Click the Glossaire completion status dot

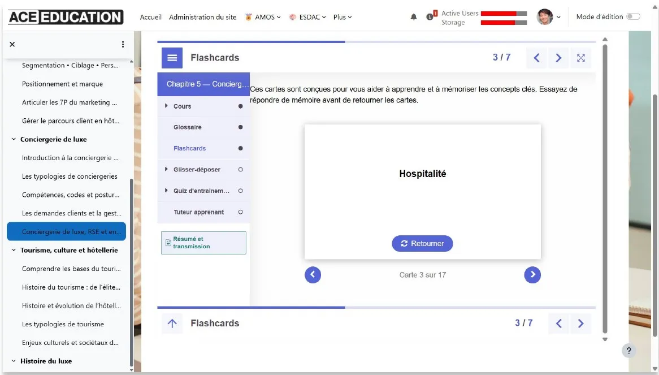pos(240,127)
